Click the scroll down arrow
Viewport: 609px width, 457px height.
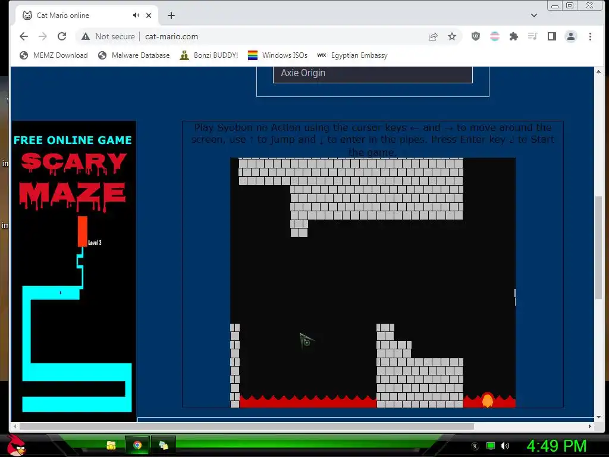click(598, 417)
